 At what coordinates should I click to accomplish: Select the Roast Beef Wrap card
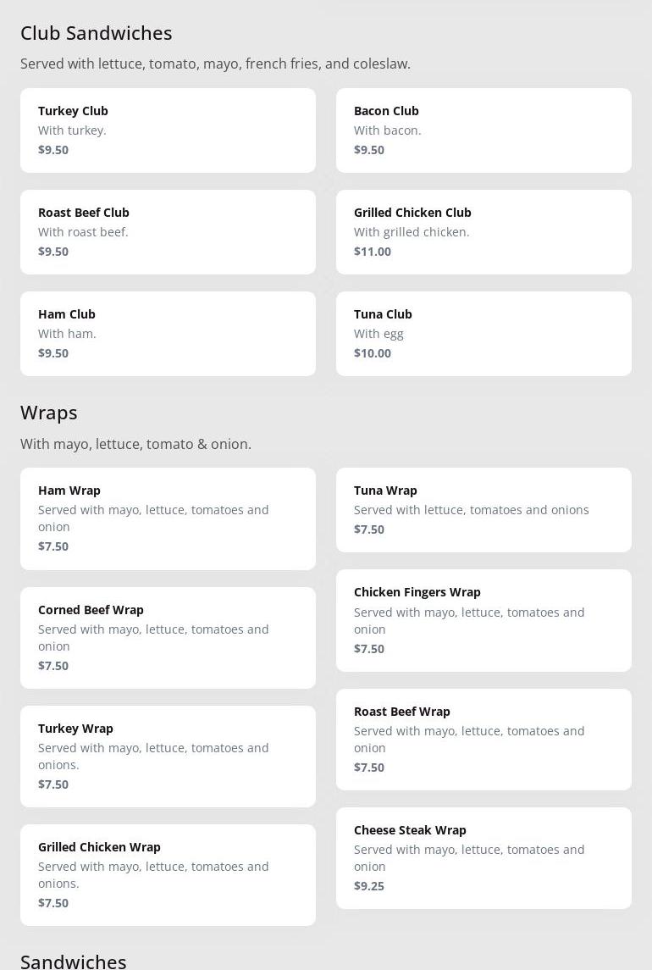coord(483,740)
